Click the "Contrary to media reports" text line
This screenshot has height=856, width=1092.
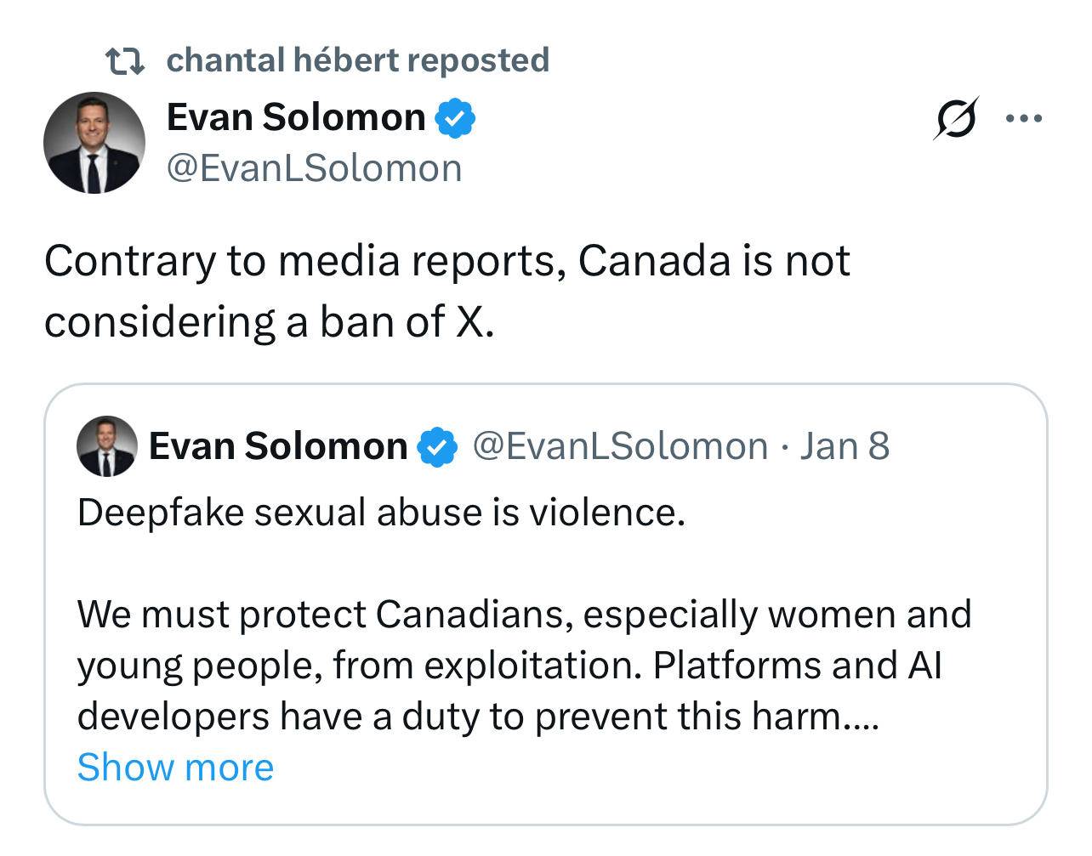pos(446,261)
